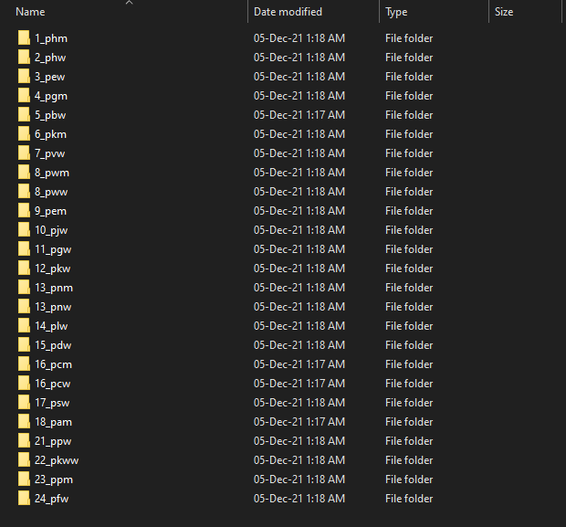
Task: Select the 18_pam folder name
Action: (54, 422)
